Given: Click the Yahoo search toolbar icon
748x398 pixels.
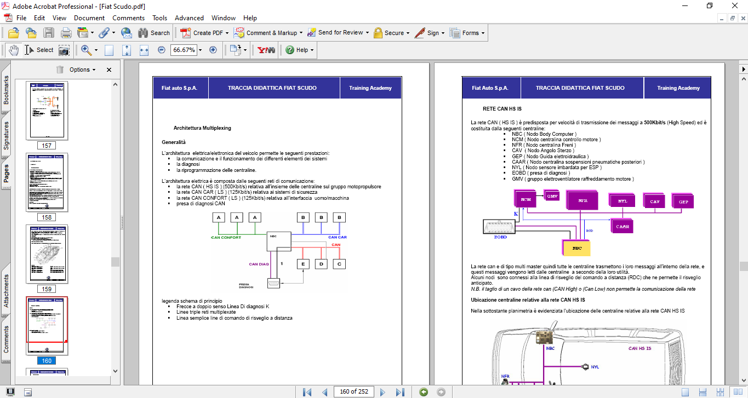Looking at the screenshot, I should coord(266,50).
